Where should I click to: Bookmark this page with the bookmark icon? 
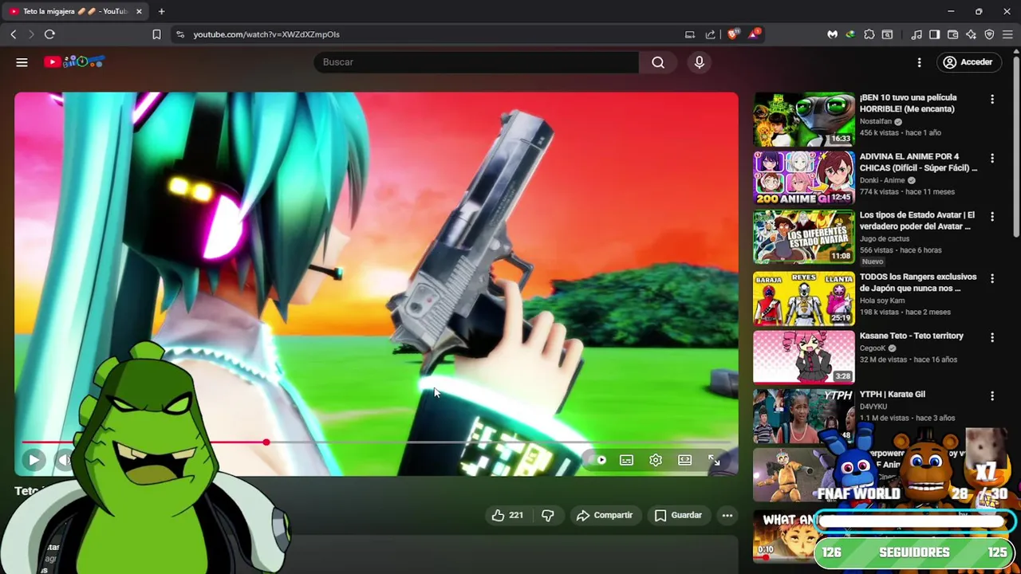[156, 34]
